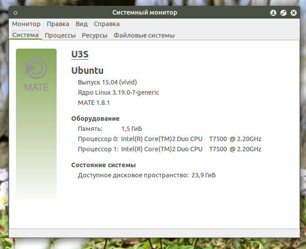The width and height of the screenshot is (306, 249).
Task: Click the Ubuntu distribution heading
Action: [x=87, y=70]
